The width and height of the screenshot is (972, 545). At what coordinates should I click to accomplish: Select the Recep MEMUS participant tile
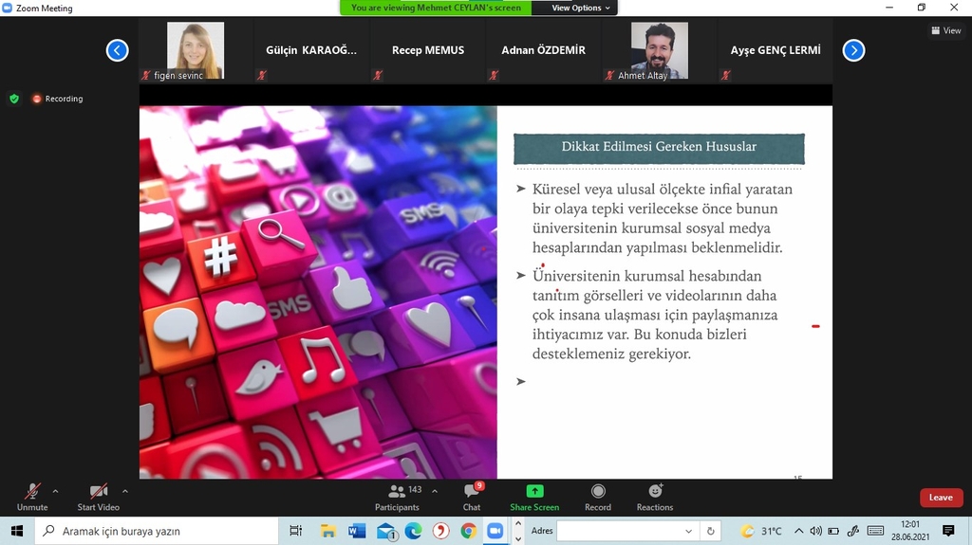coord(428,50)
